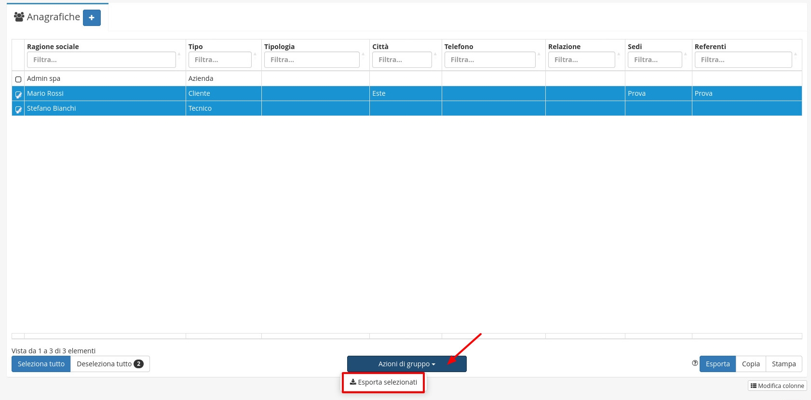Click sort arrows on Telefono column
This screenshot has height=400, width=811.
point(539,54)
